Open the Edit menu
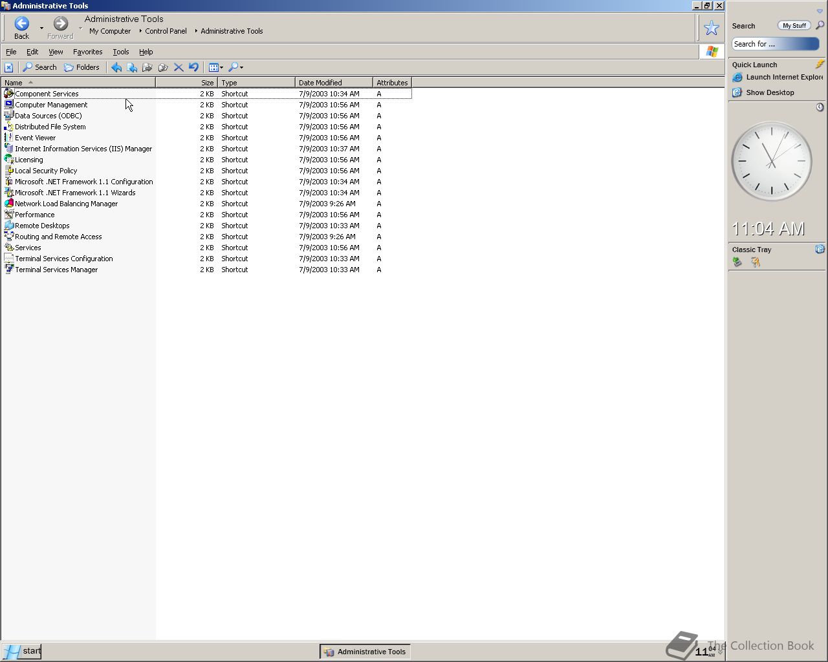This screenshot has width=828, height=662. 32,52
